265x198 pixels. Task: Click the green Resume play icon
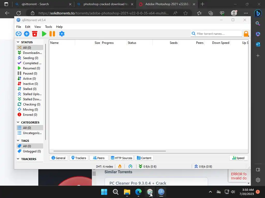(44, 34)
